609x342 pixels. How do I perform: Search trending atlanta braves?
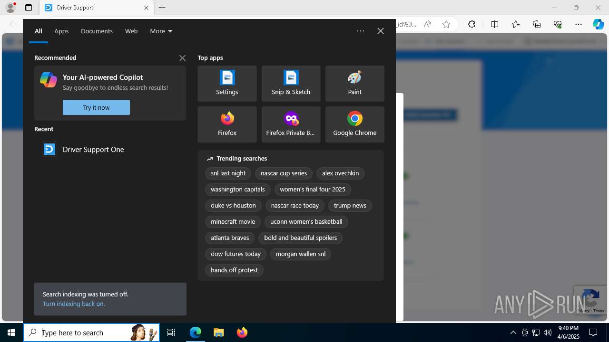pyautogui.click(x=230, y=238)
